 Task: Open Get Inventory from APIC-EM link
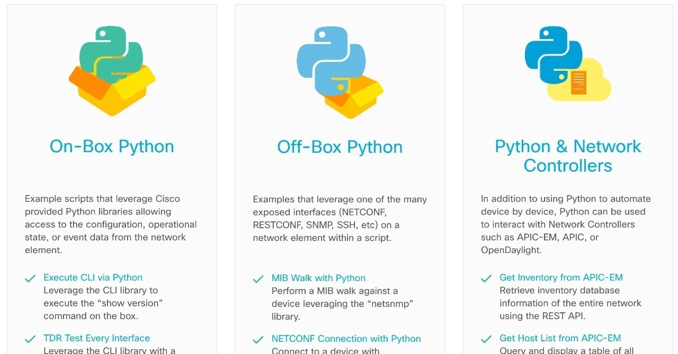(x=561, y=277)
